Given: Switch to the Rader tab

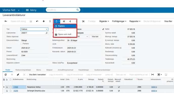Looking at the screenshot, I should point(8,70).
